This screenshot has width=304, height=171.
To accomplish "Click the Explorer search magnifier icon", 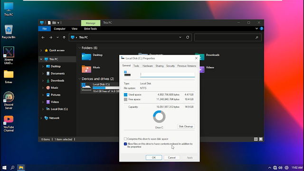I will click(257, 38).
